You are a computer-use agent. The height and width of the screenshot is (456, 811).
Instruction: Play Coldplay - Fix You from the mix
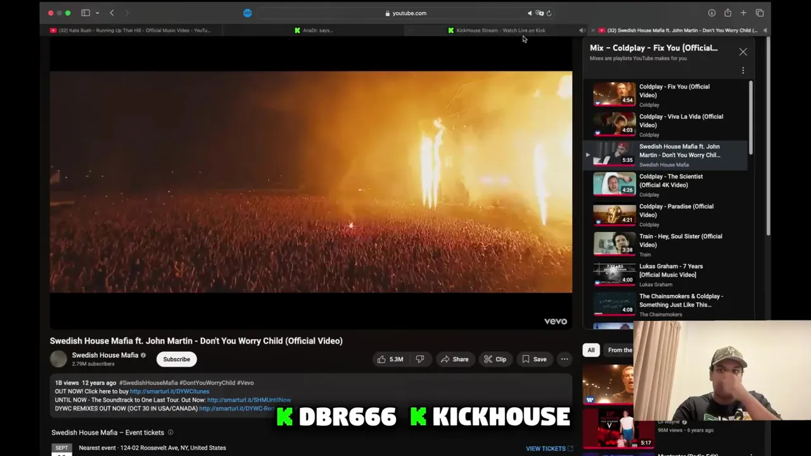(x=665, y=95)
